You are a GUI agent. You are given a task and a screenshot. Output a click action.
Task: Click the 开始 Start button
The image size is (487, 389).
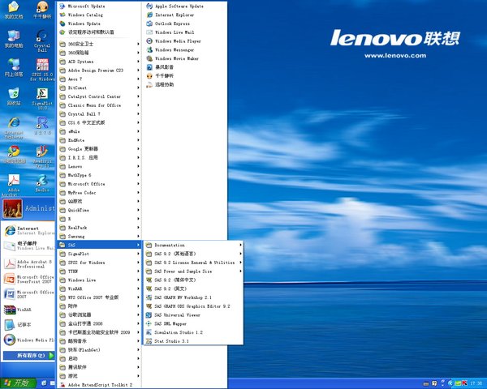pyautogui.click(x=18, y=383)
